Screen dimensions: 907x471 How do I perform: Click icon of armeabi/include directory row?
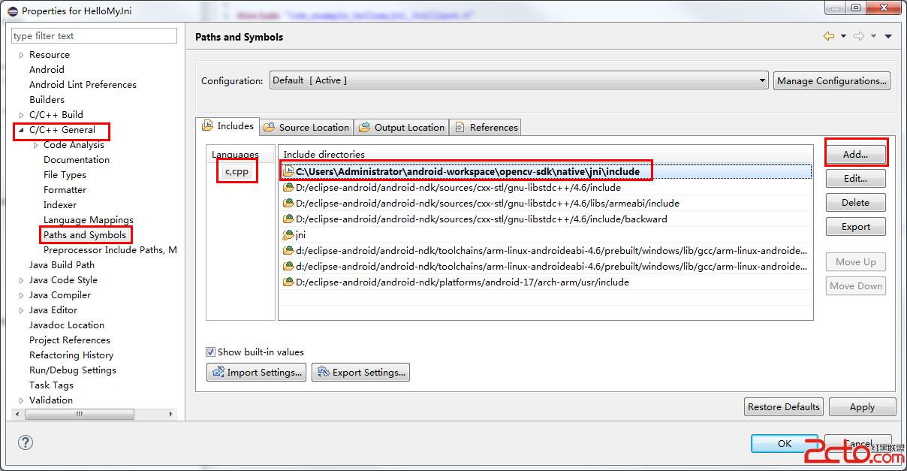pyautogui.click(x=288, y=203)
